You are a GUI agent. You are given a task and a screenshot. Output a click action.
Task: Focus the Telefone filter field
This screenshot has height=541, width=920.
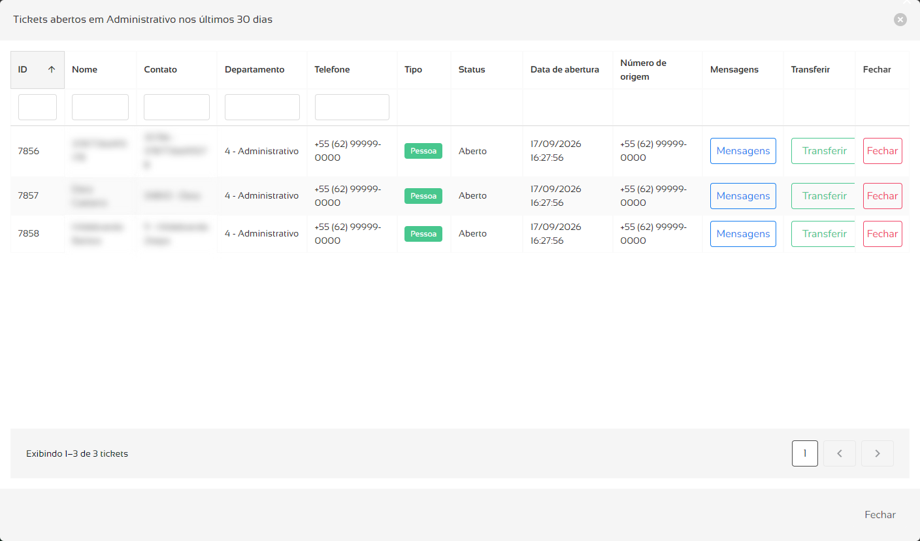click(x=352, y=107)
